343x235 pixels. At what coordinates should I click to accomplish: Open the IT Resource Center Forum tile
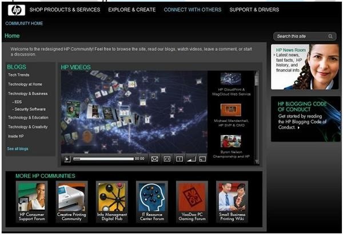[152, 202]
